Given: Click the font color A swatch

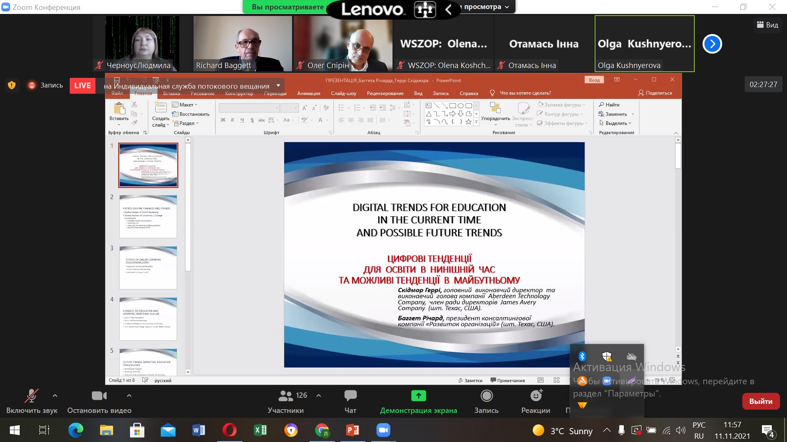Looking at the screenshot, I should [x=320, y=120].
